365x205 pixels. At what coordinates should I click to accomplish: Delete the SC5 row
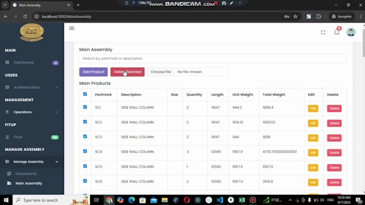click(x=334, y=168)
